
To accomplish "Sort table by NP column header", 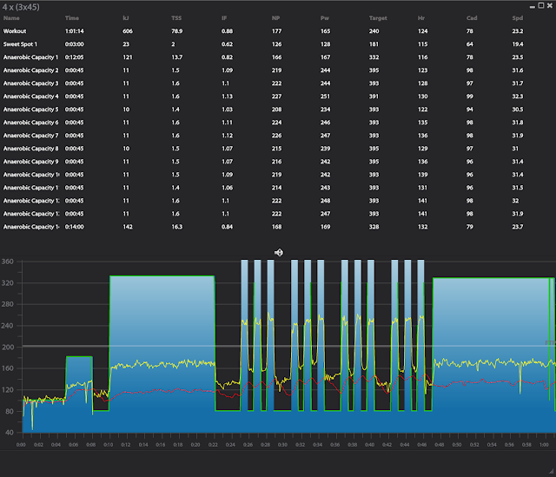I will tap(275, 17).
